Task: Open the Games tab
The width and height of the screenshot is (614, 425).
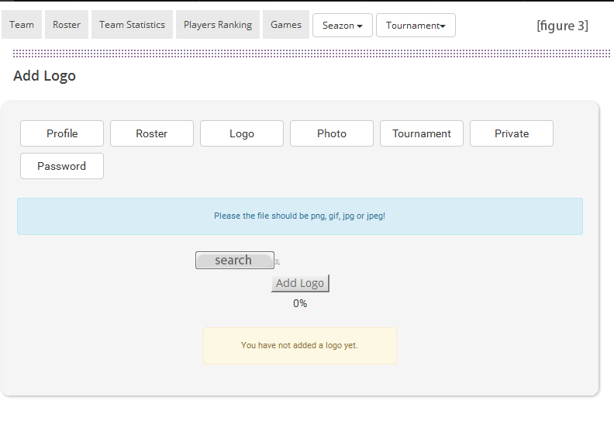Action: (x=286, y=25)
